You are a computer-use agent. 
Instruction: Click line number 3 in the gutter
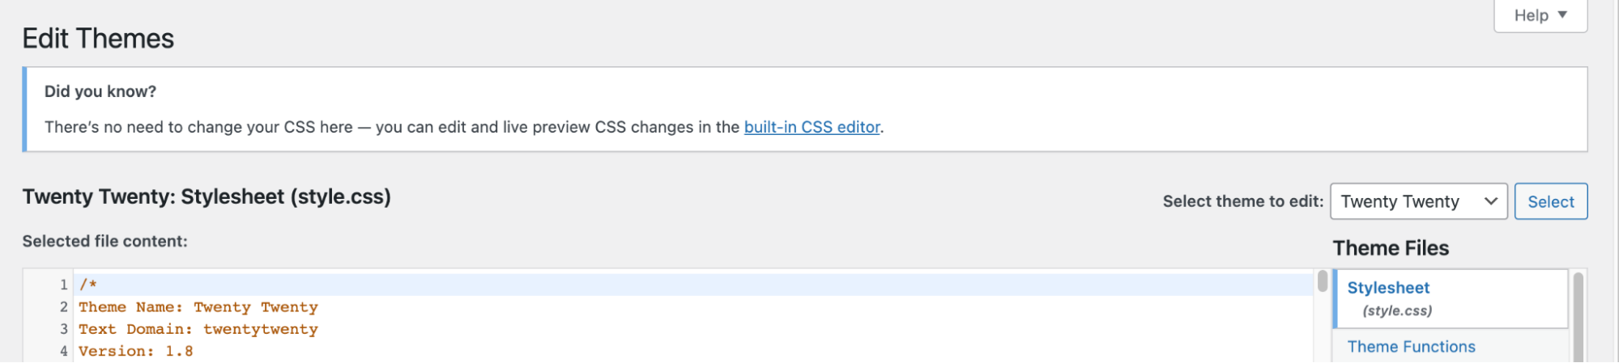(63, 329)
